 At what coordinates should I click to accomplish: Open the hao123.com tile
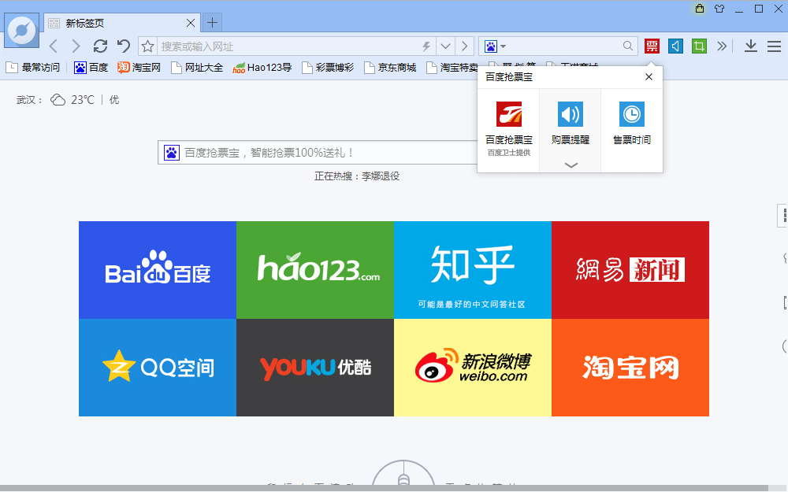click(x=315, y=269)
